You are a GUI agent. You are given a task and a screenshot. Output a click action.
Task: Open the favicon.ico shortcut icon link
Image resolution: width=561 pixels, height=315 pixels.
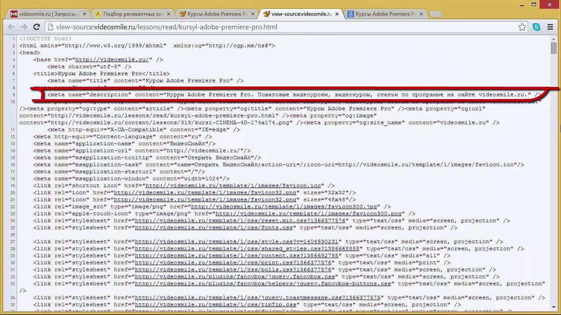click(x=233, y=185)
